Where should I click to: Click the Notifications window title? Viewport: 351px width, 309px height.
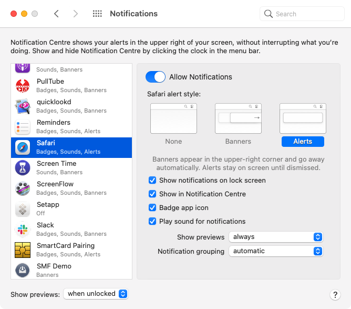pyautogui.click(x=133, y=14)
